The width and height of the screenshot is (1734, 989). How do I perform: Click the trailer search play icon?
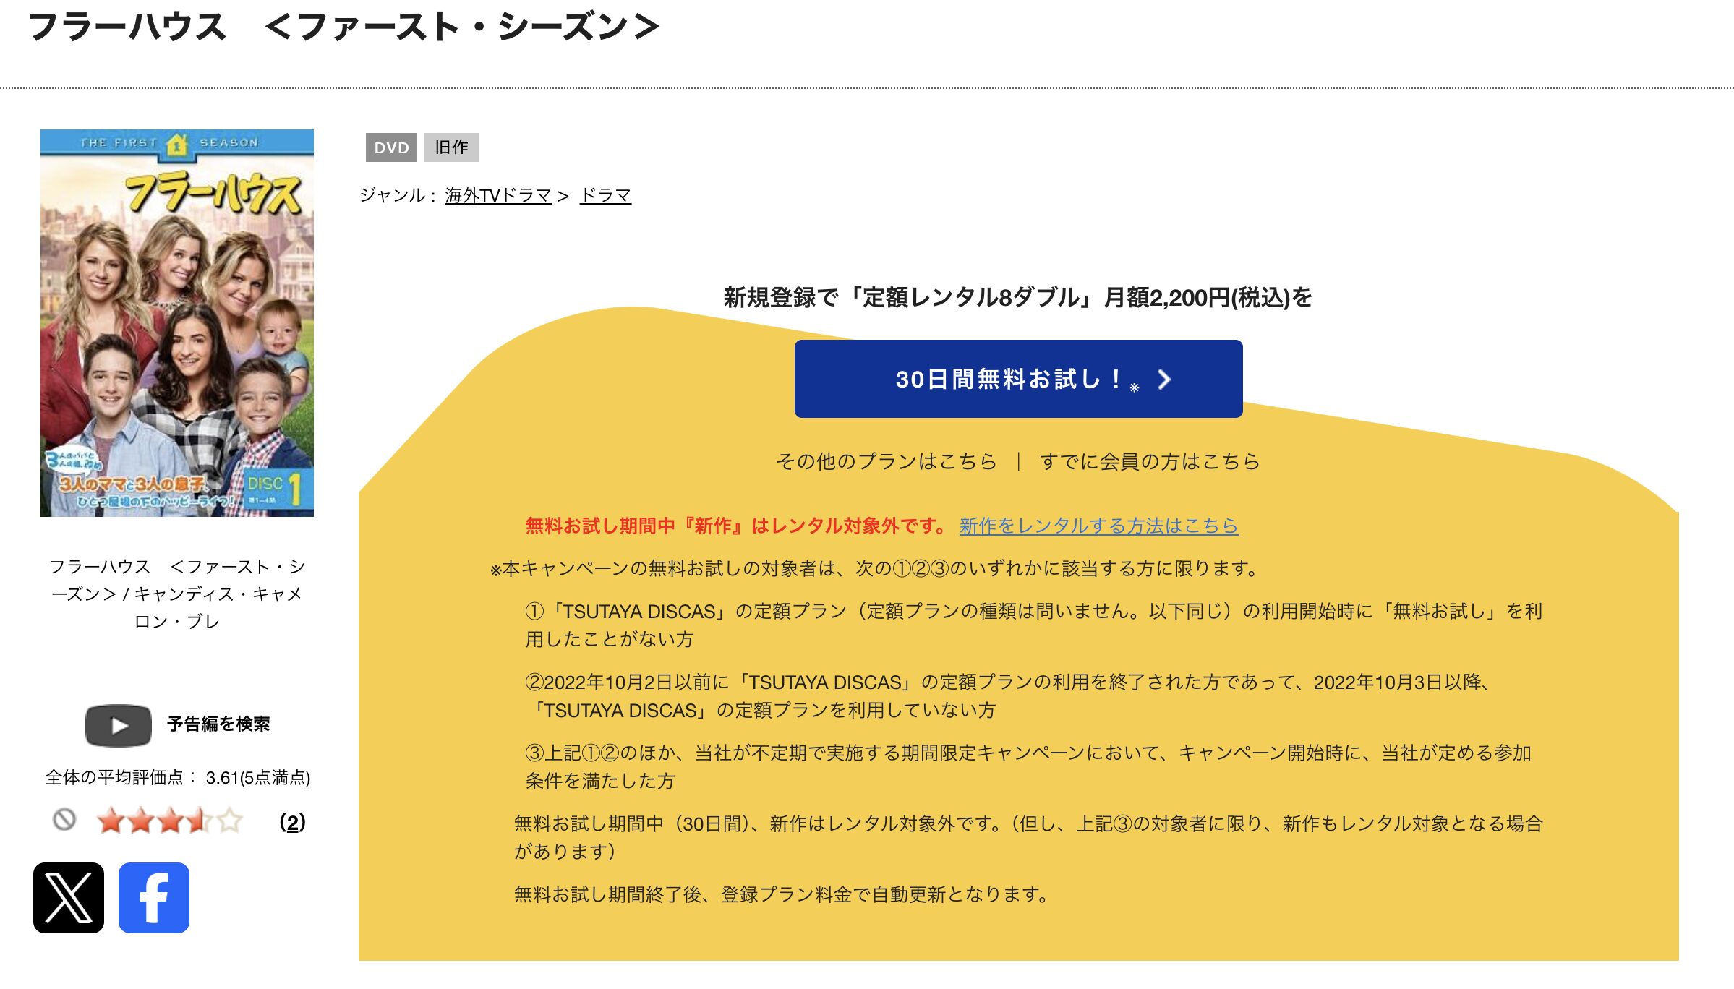(x=119, y=725)
